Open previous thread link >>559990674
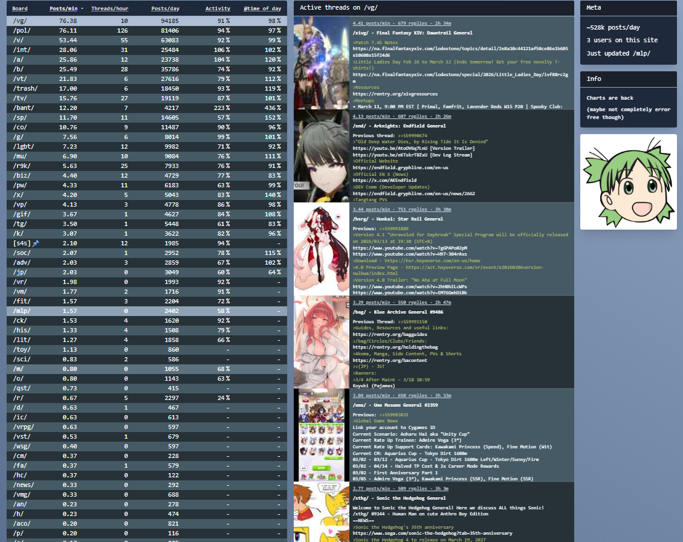The width and height of the screenshot is (683, 542). pyautogui.click(x=412, y=135)
